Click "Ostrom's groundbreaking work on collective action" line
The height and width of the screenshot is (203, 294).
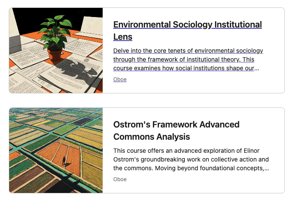[x=191, y=159]
